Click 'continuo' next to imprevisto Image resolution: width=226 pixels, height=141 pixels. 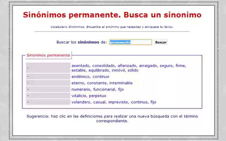click(139, 102)
